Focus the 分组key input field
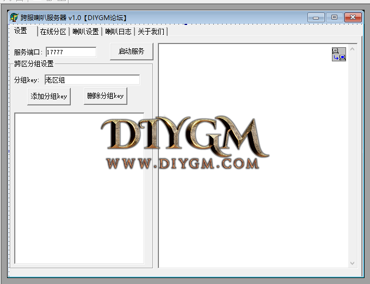This screenshot has width=370, height=284. [x=92, y=80]
